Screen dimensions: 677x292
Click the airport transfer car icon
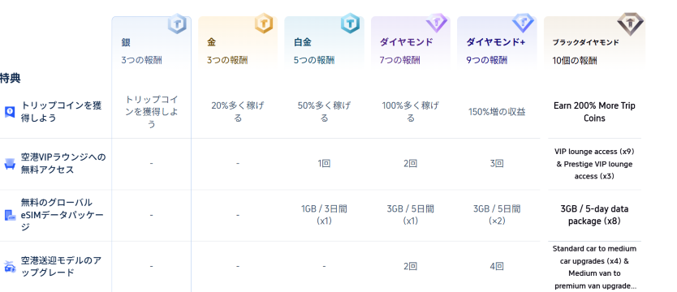pos(10,267)
